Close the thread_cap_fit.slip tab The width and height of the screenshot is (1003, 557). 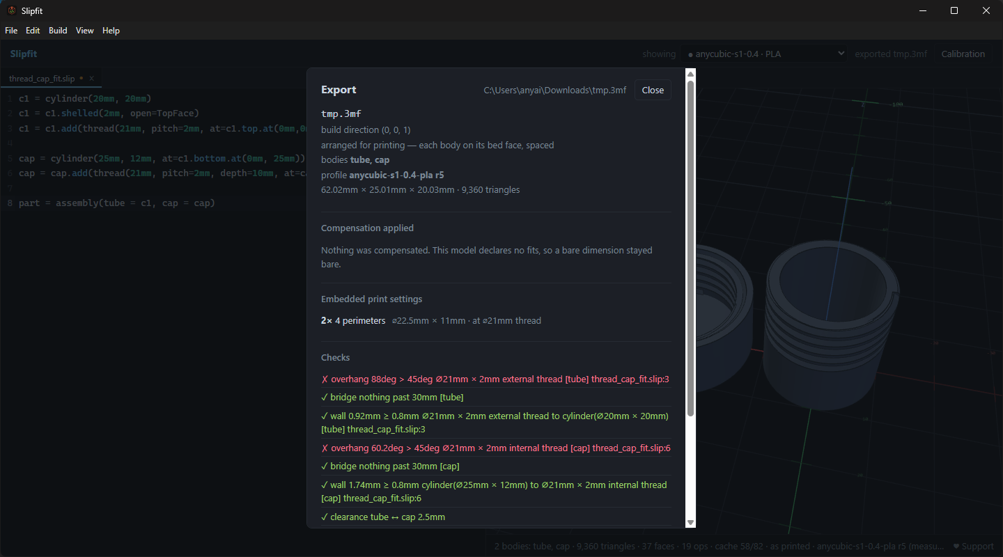pyautogui.click(x=91, y=79)
